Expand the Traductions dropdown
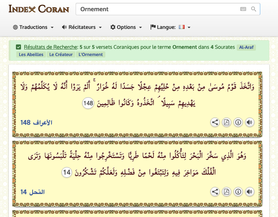The image size is (278, 217). [x=33, y=27]
